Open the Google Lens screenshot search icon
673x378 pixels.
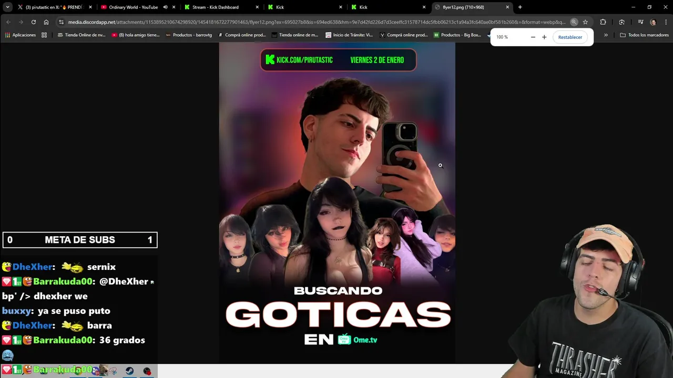click(x=622, y=22)
